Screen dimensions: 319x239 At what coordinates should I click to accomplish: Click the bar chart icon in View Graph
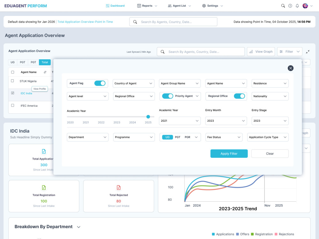click(x=251, y=52)
